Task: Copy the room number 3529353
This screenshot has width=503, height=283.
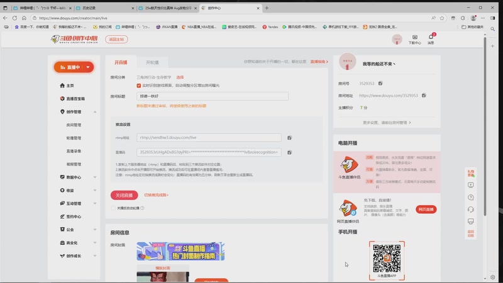Action: 380,84
